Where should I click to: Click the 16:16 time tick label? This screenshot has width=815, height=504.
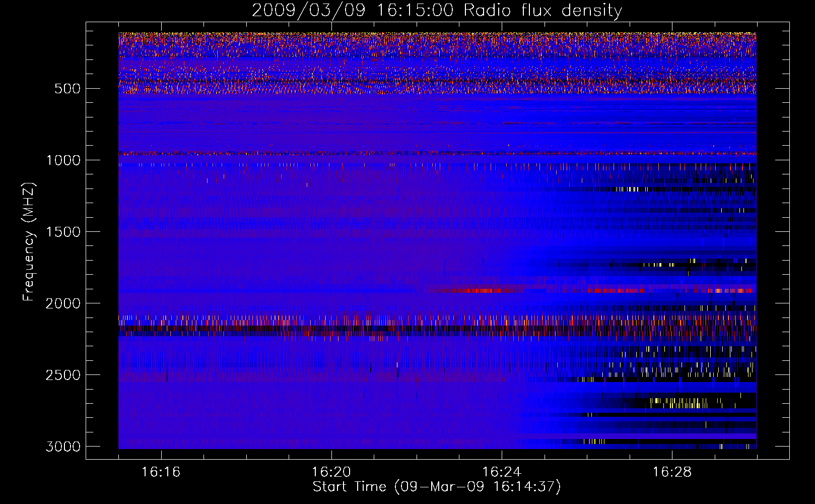tap(161, 472)
